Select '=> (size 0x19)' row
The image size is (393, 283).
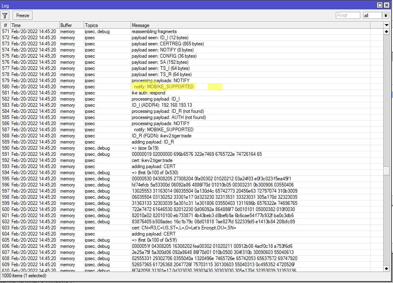192,148
